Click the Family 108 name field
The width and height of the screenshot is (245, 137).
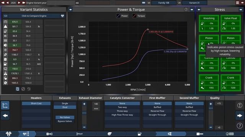click(163, 3)
